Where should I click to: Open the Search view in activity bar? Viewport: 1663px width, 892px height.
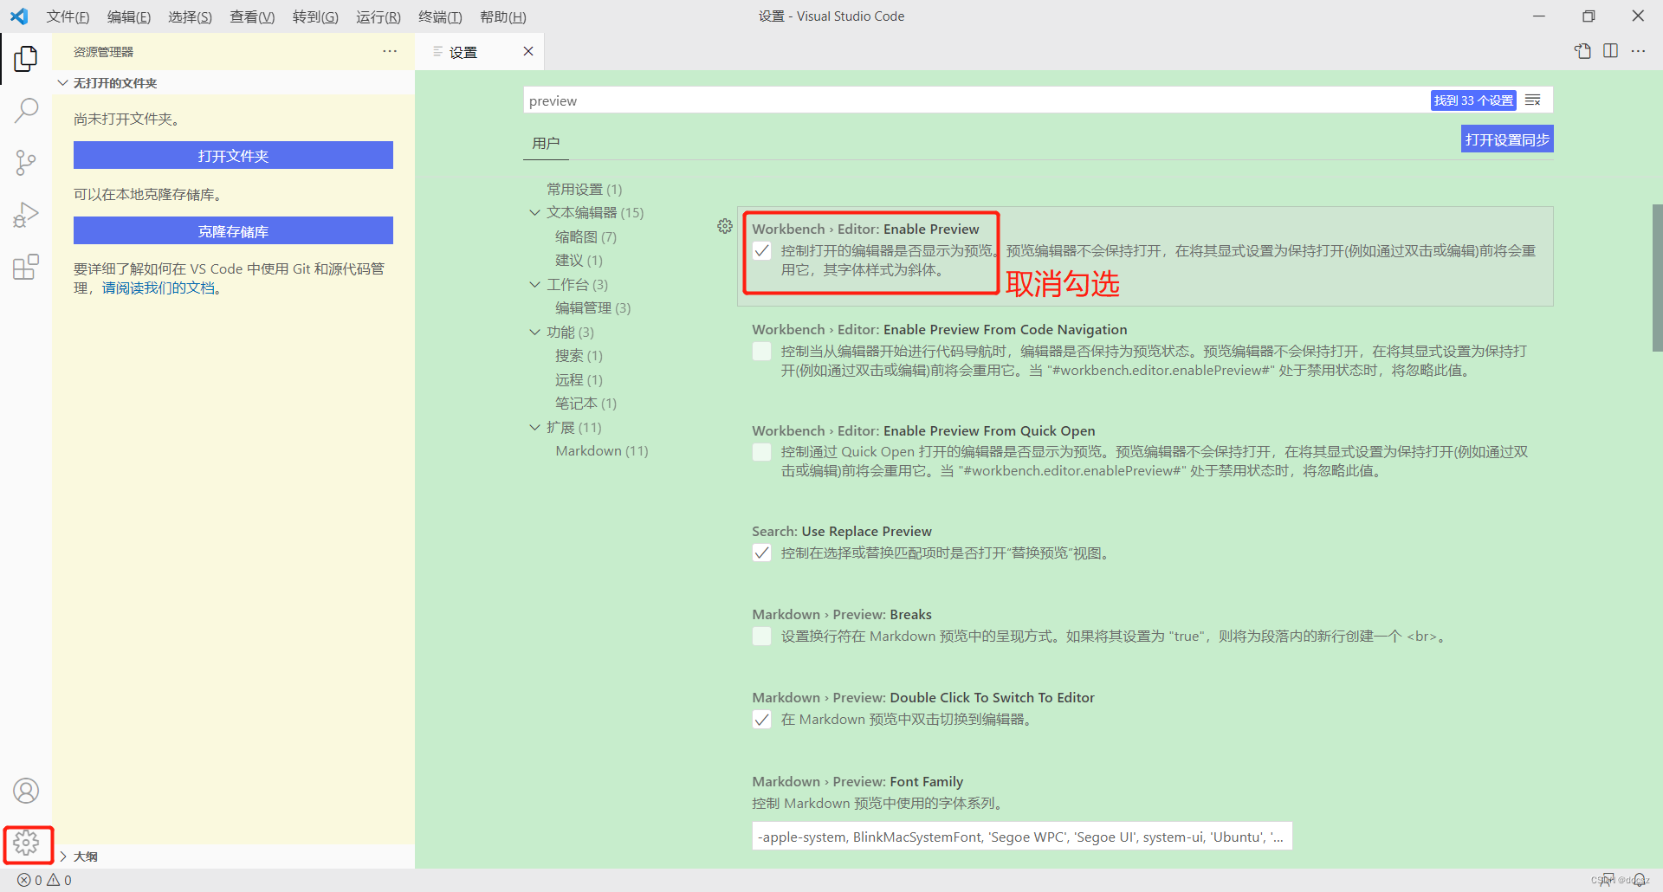(26, 111)
